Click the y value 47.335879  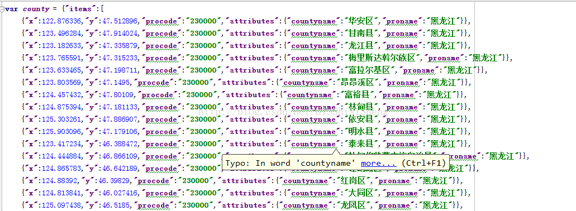[x=120, y=46]
